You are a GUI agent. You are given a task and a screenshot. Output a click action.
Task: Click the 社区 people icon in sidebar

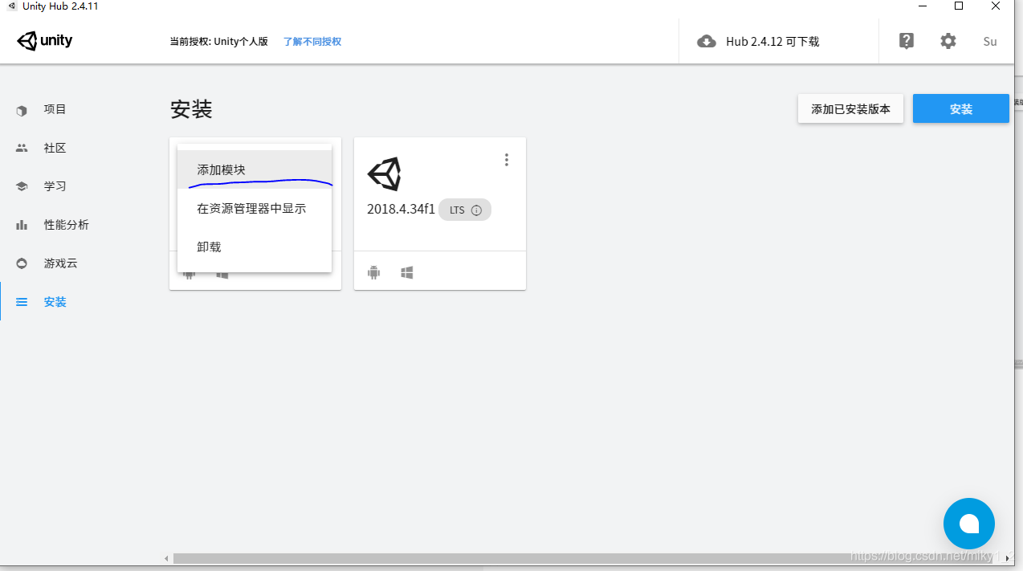22,149
